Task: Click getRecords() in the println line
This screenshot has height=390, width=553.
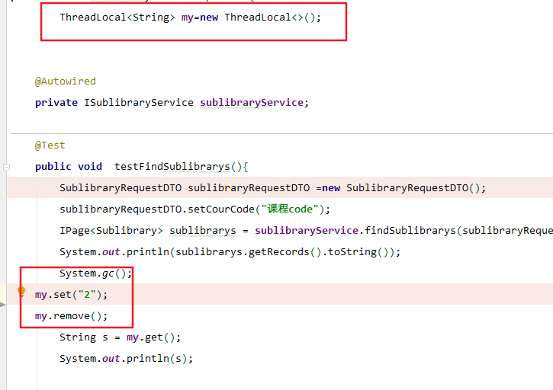Action: 285,252
